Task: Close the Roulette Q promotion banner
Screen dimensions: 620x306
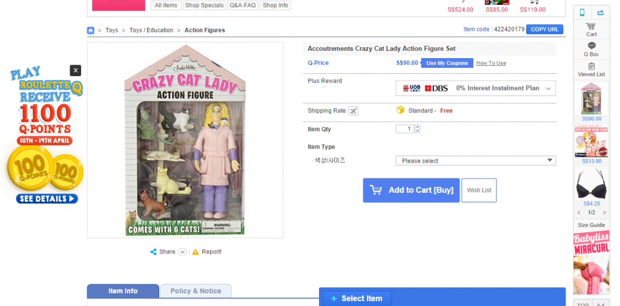Action: 75,70
